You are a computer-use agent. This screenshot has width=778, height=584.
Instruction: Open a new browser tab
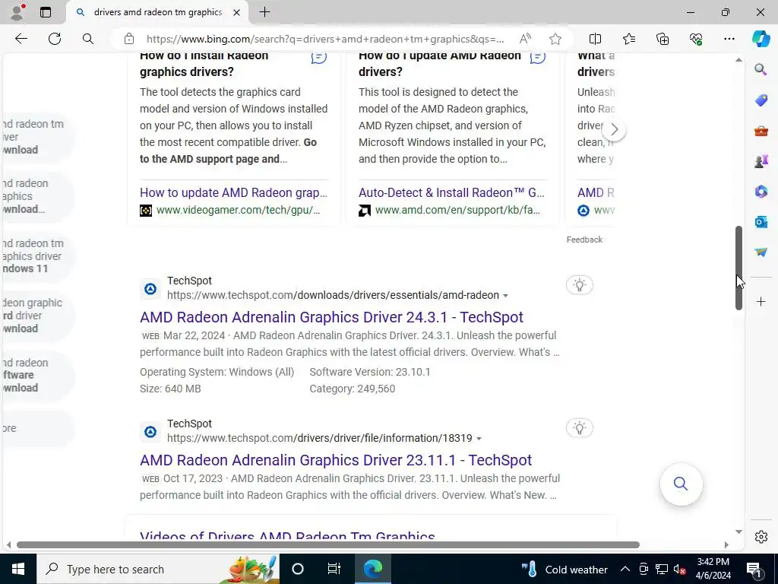pyautogui.click(x=264, y=12)
